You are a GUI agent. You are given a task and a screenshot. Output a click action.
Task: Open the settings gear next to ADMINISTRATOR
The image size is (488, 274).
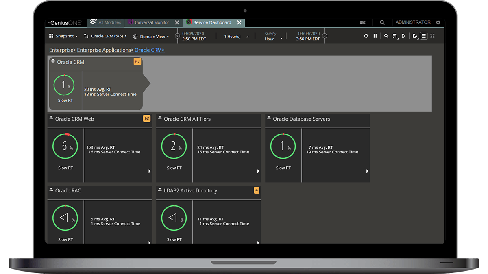438,23
